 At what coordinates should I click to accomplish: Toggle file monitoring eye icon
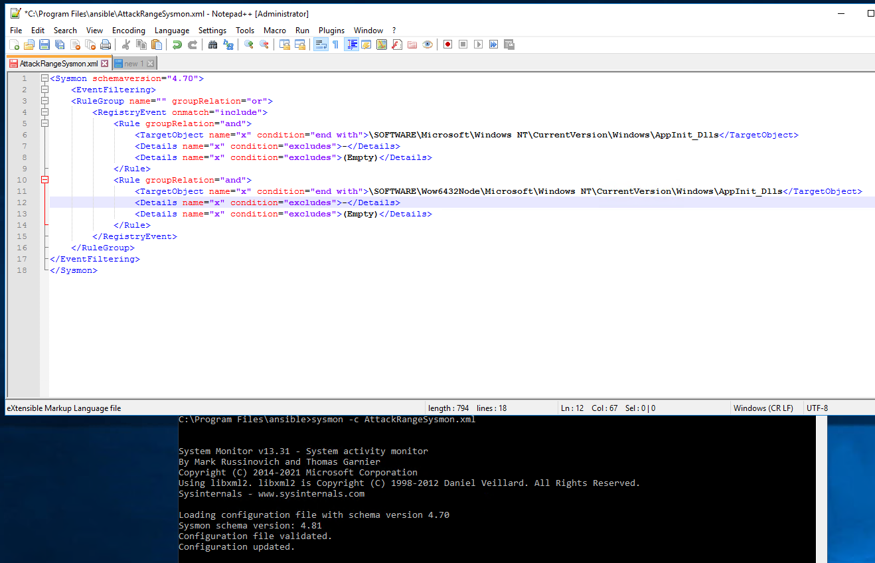pos(428,44)
